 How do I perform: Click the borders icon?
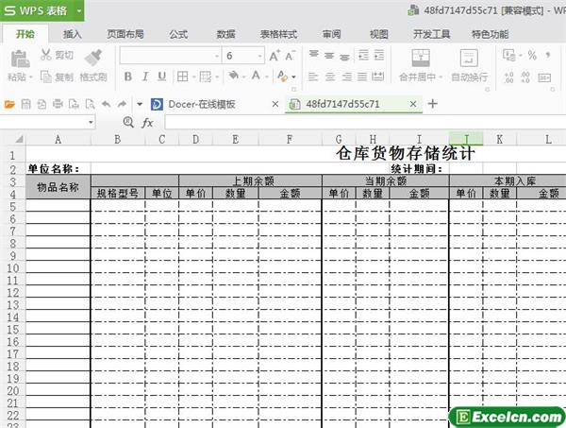(182, 77)
